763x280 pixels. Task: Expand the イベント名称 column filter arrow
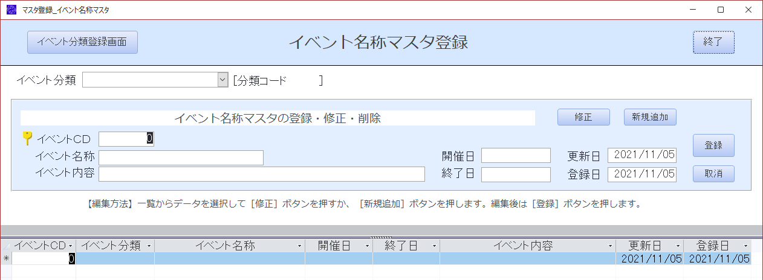300,246
